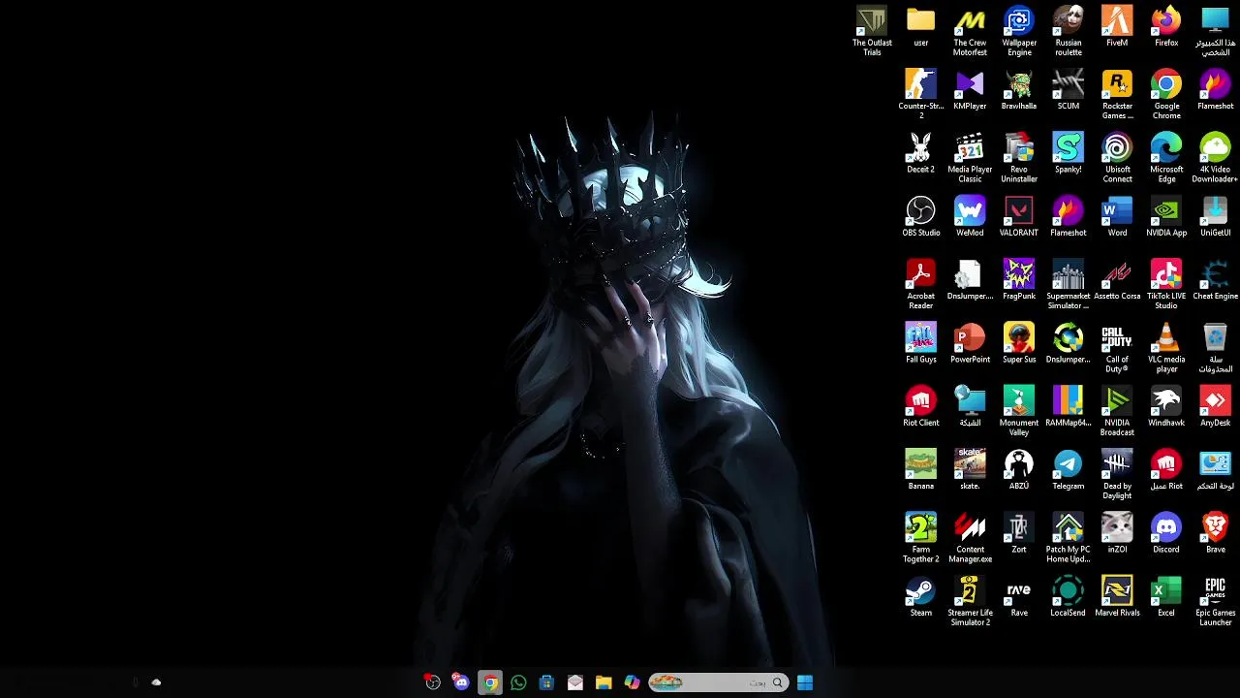This screenshot has width=1240, height=698.
Task: Open the user folder on desktop
Action: coord(920,26)
